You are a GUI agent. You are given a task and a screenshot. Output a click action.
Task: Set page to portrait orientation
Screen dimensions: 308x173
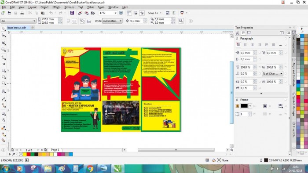tap(68, 21)
